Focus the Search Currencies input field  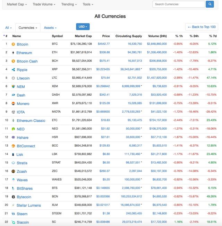[179, 4]
